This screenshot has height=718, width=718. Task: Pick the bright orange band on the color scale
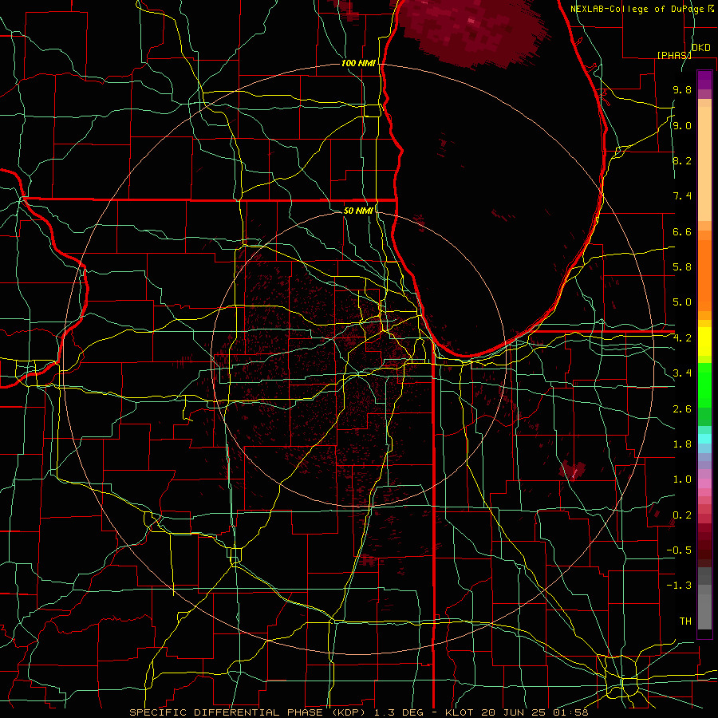[704, 276]
